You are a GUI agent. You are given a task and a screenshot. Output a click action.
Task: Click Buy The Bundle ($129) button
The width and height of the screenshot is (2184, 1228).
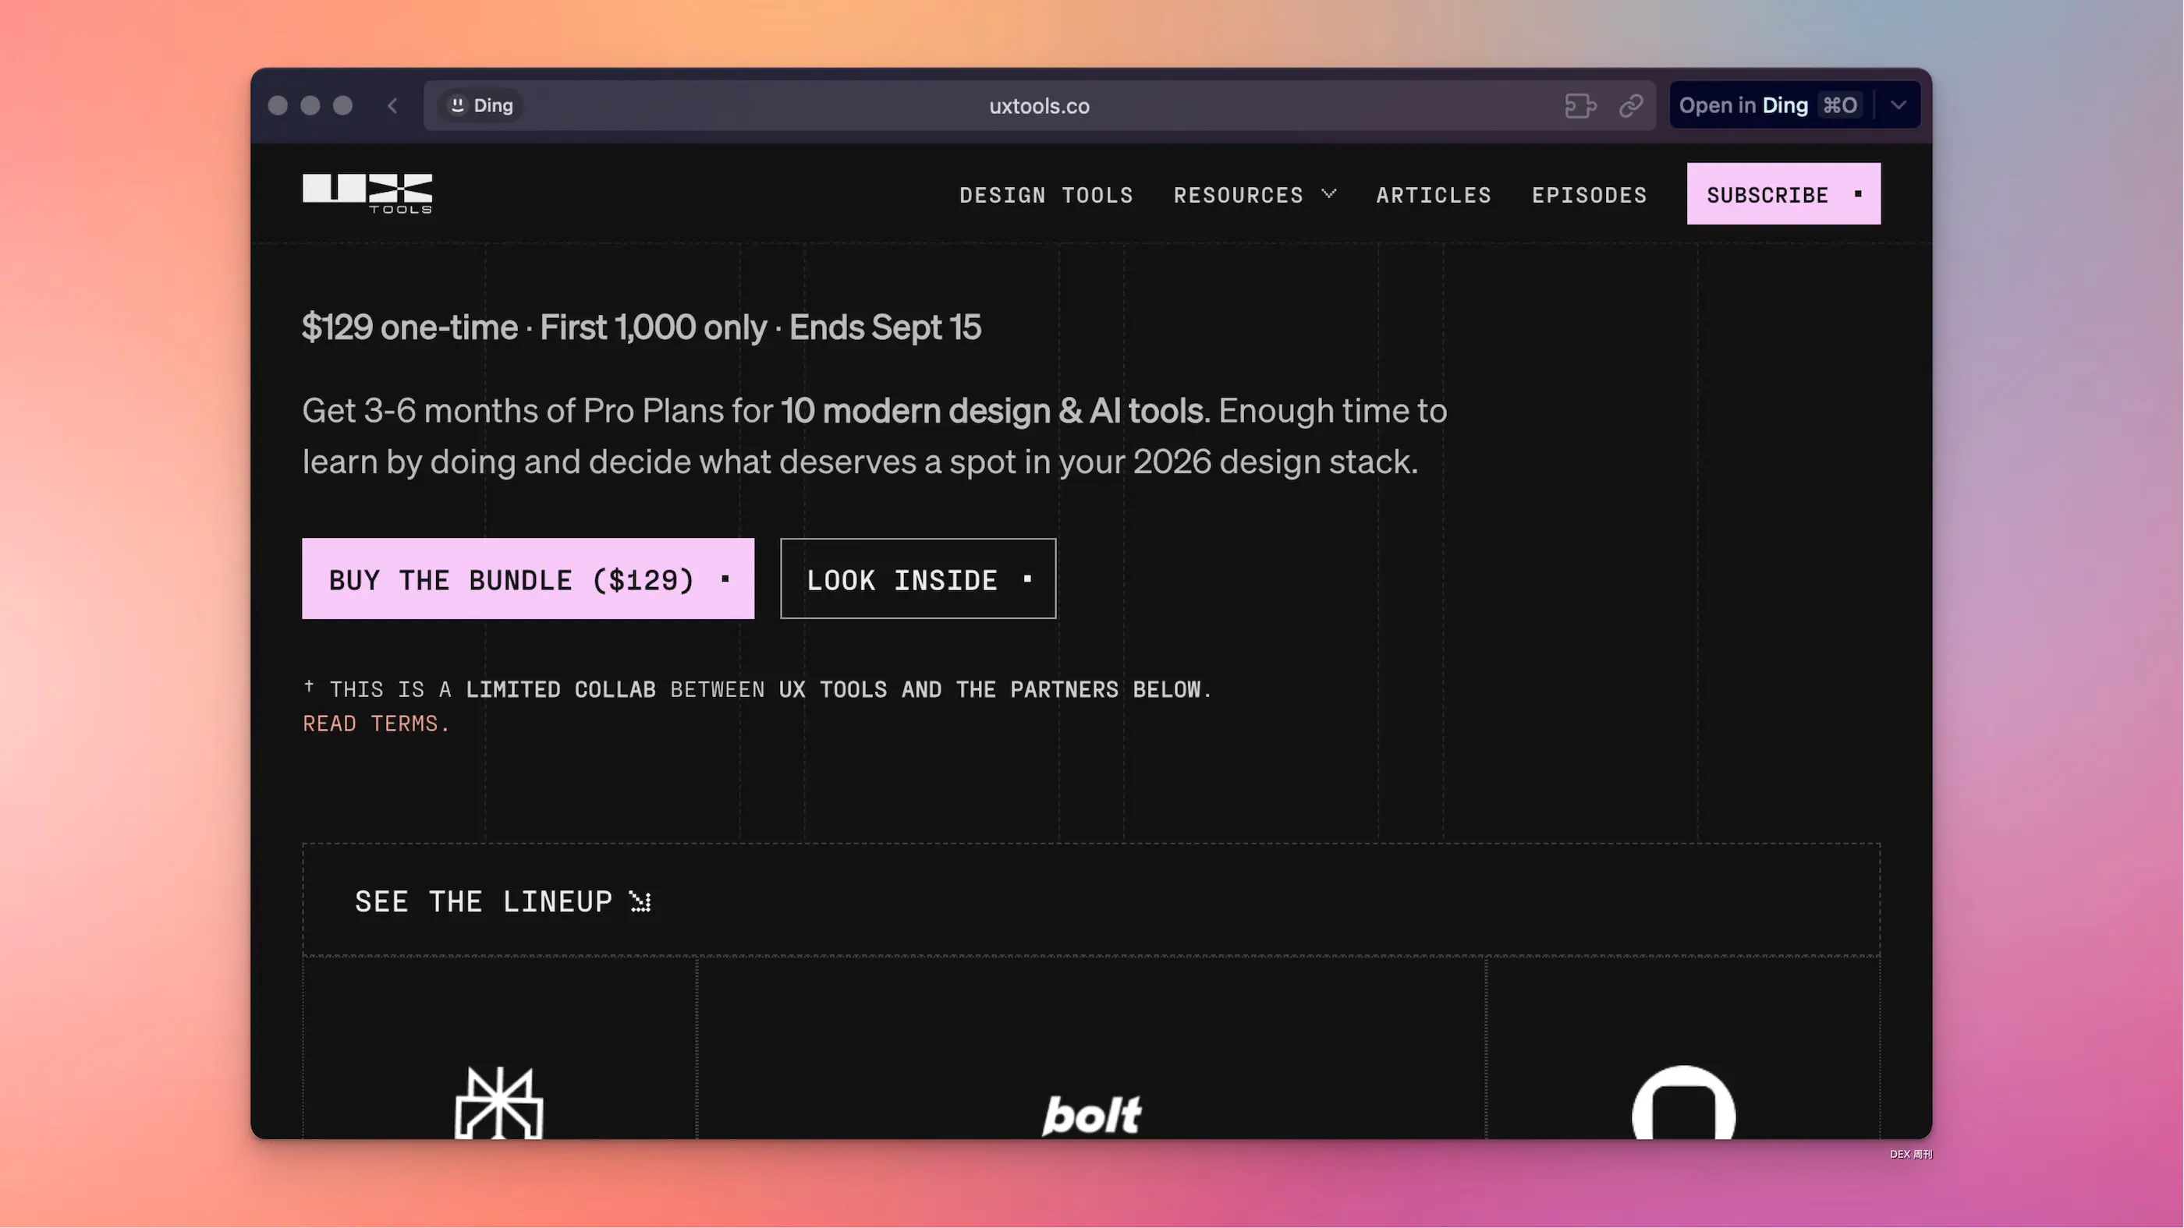(527, 579)
